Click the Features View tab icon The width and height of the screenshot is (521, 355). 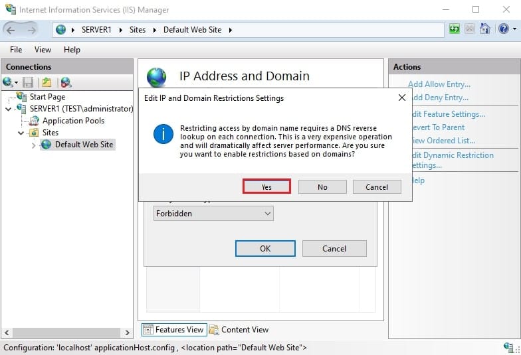pyautogui.click(x=148, y=330)
